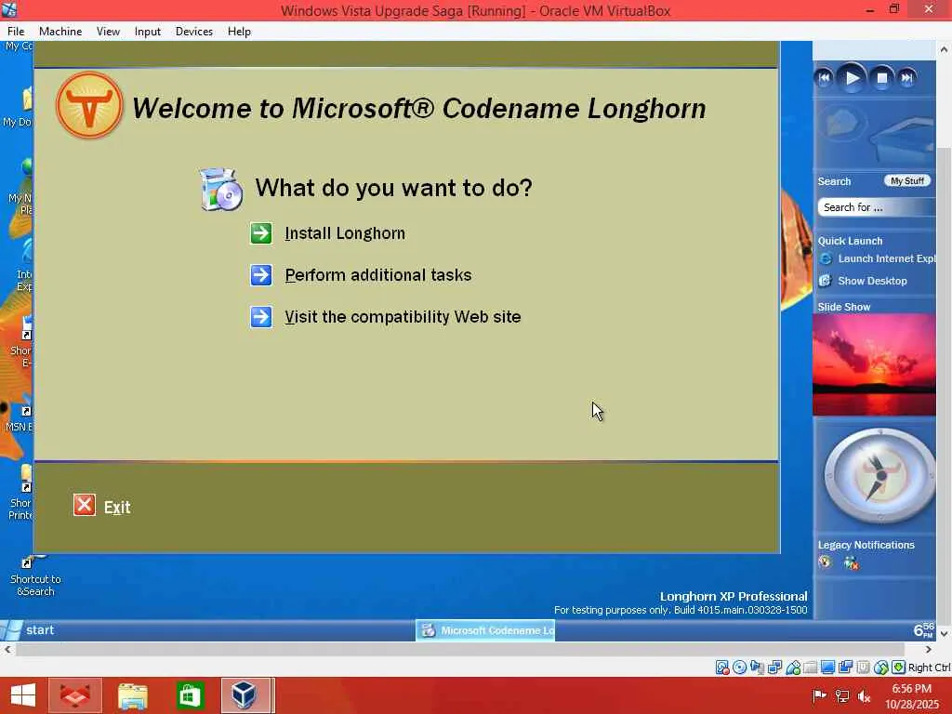Click the Longhorn start button
This screenshot has height=714, width=952.
point(28,630)
